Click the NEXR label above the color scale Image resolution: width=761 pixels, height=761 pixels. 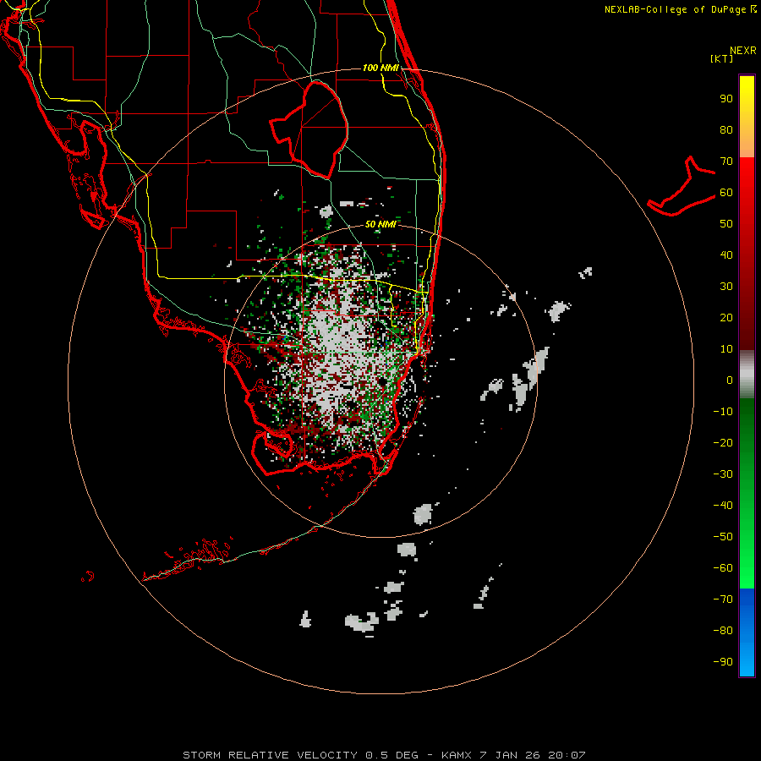(743, 51)
